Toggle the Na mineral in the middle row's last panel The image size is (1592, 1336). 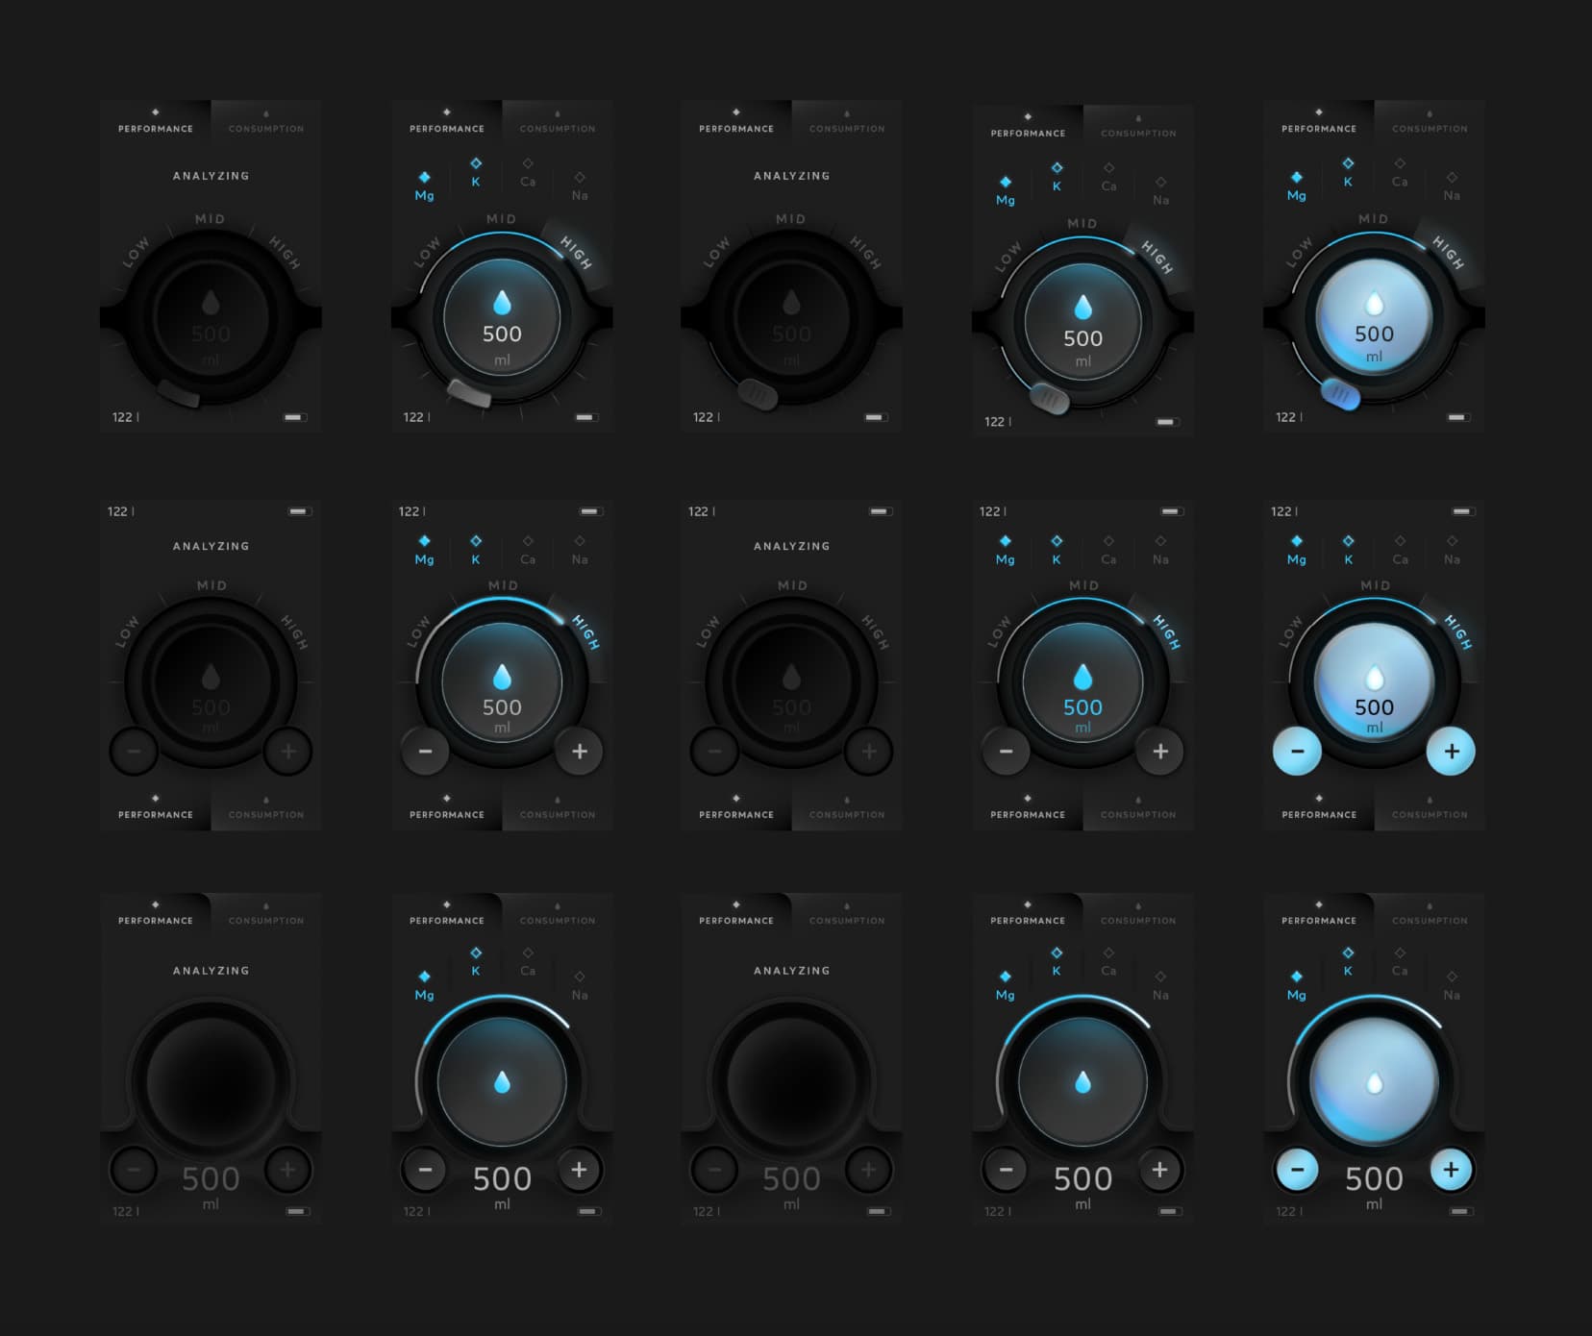coord(1452,550)
